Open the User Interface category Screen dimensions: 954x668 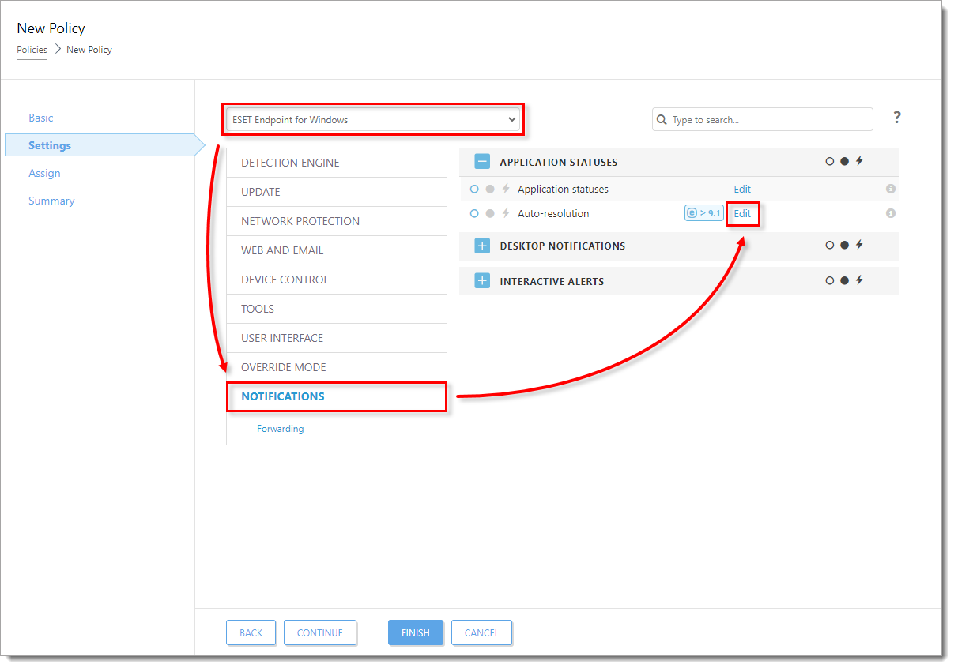tap(337, 338)
